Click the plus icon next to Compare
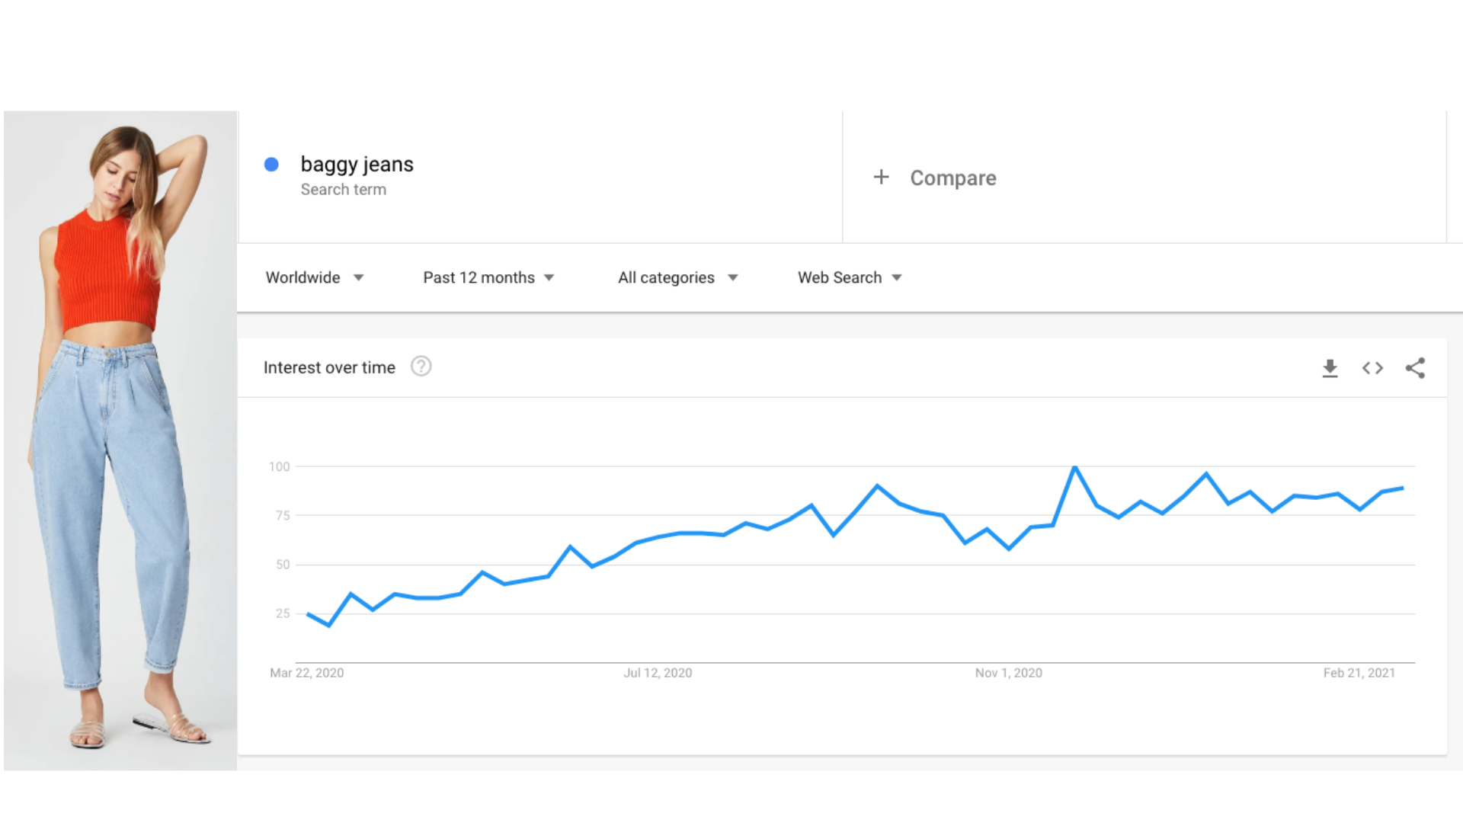This screenshot has height=823, width=1463. (x=881, y=177)
